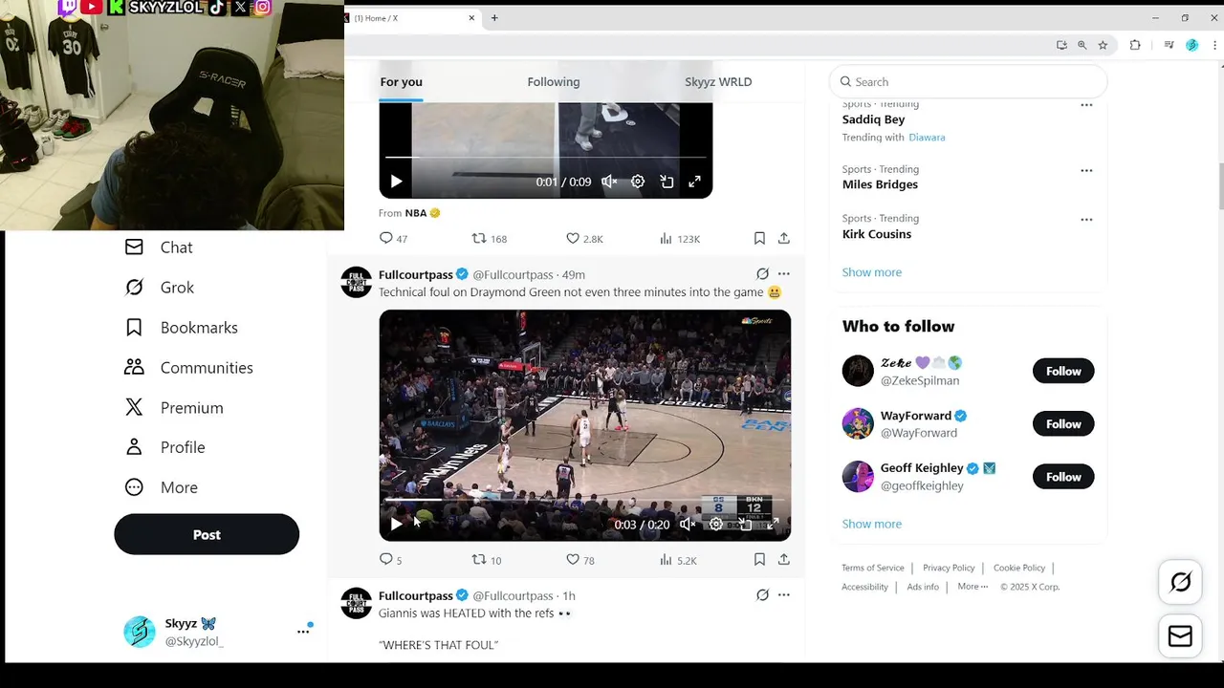The image size is (1224, 688).
Task: Click the Post button
Action: tap(207, 534)
